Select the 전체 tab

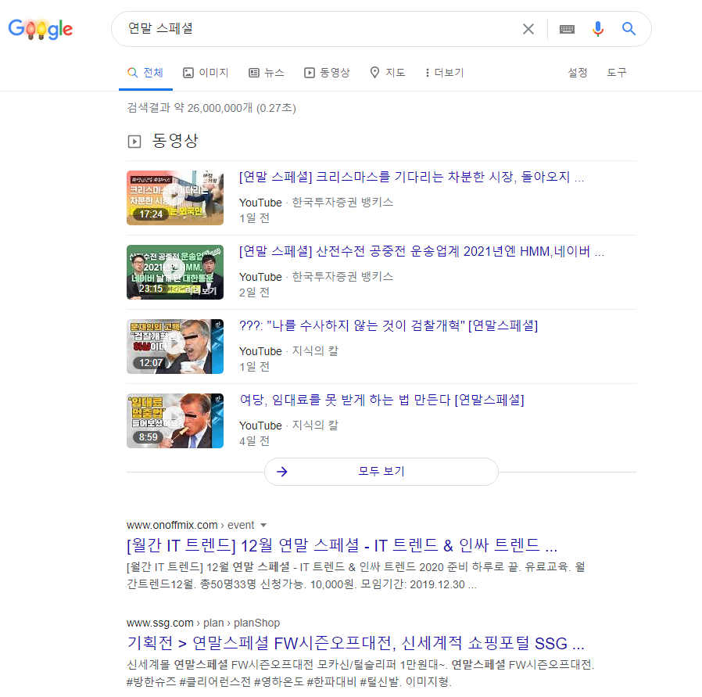[145, 73]
